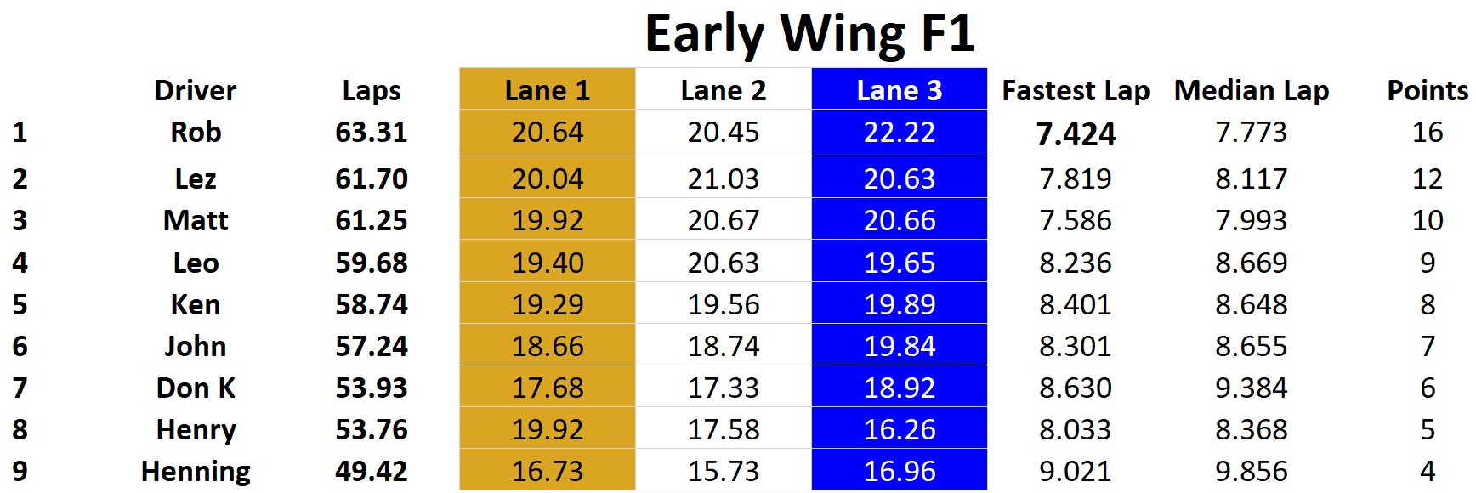Click the Lane 2 column header
The width and height of the screenshot is (1476, 493).
coord(724,91)
